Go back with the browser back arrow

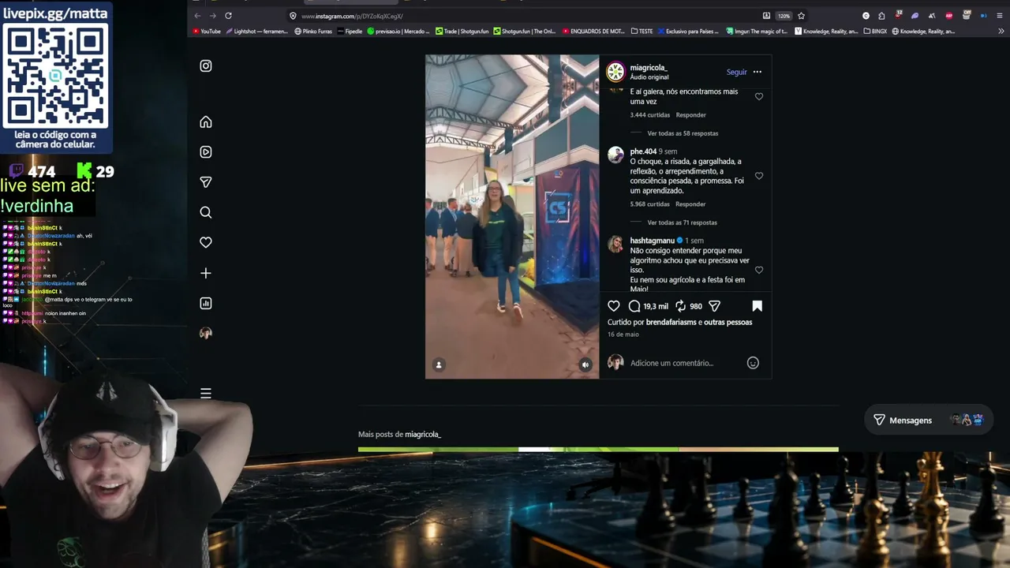(197, 16)
